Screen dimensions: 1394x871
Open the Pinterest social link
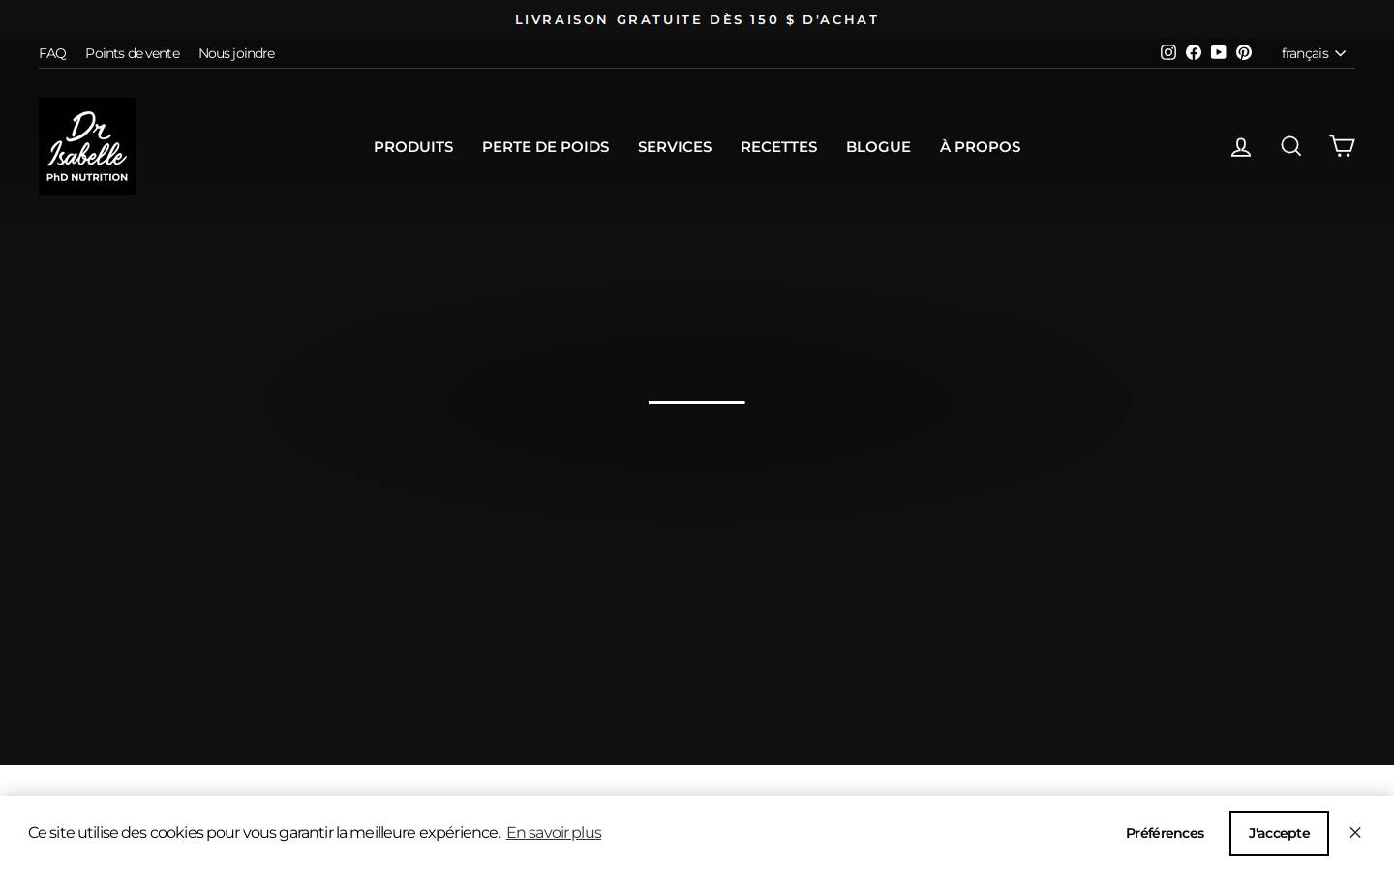(x=1244, y=53)
